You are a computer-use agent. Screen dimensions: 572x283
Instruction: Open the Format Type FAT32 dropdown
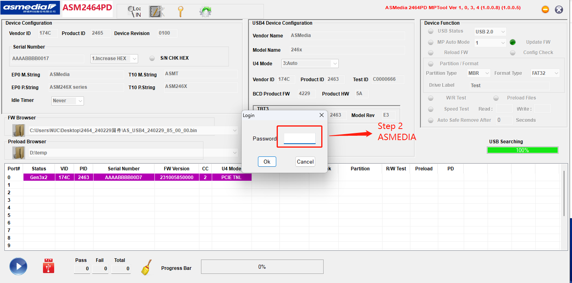point(545,73)
